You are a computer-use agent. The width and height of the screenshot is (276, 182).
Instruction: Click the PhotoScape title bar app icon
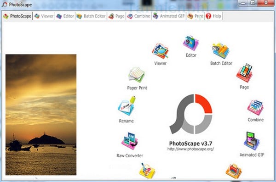(5, 5)
